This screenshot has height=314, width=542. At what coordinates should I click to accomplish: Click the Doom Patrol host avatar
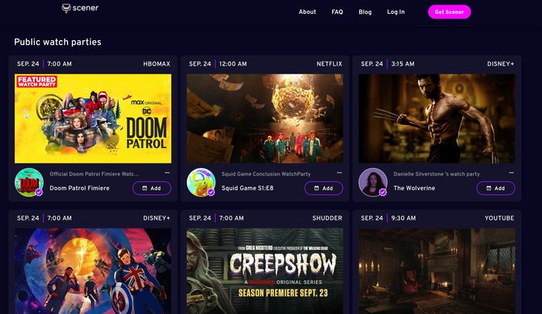(29, 183)
